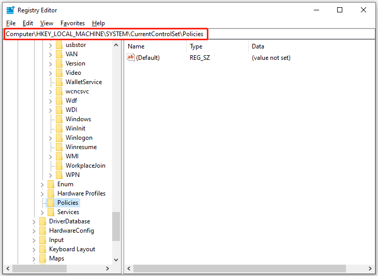
Task: Select the Policies key label
Action: click(68, 203)
